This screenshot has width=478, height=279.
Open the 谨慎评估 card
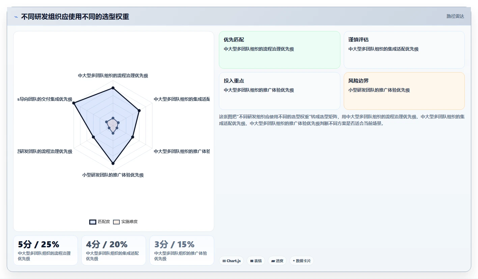coord(404,50)
